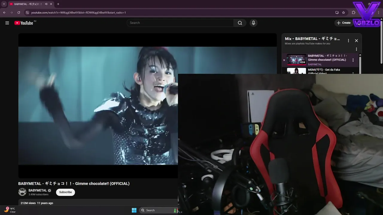Open options for Gimme chocolate playlist item
Screen dimensions: 383x215
(353, 60)
